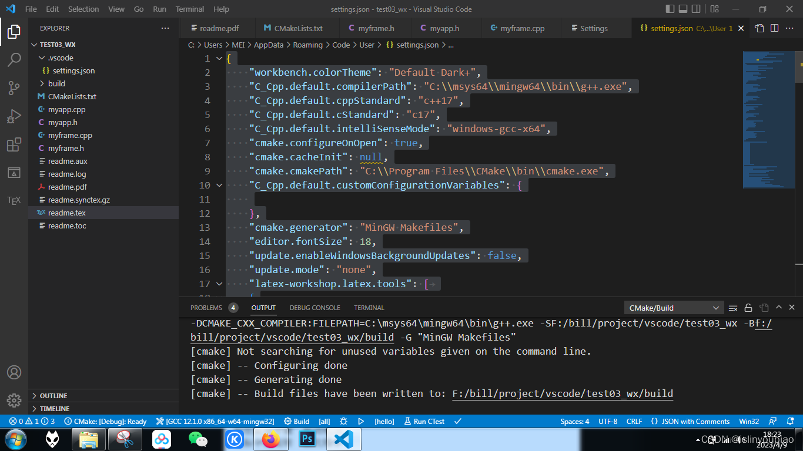803x451 pixels.
Task: Toggle Output panel auto-scroll lock
Action: pos(748,307)
